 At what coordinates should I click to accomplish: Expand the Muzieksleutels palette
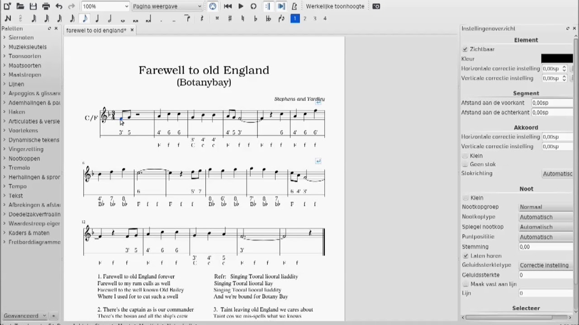27,47
